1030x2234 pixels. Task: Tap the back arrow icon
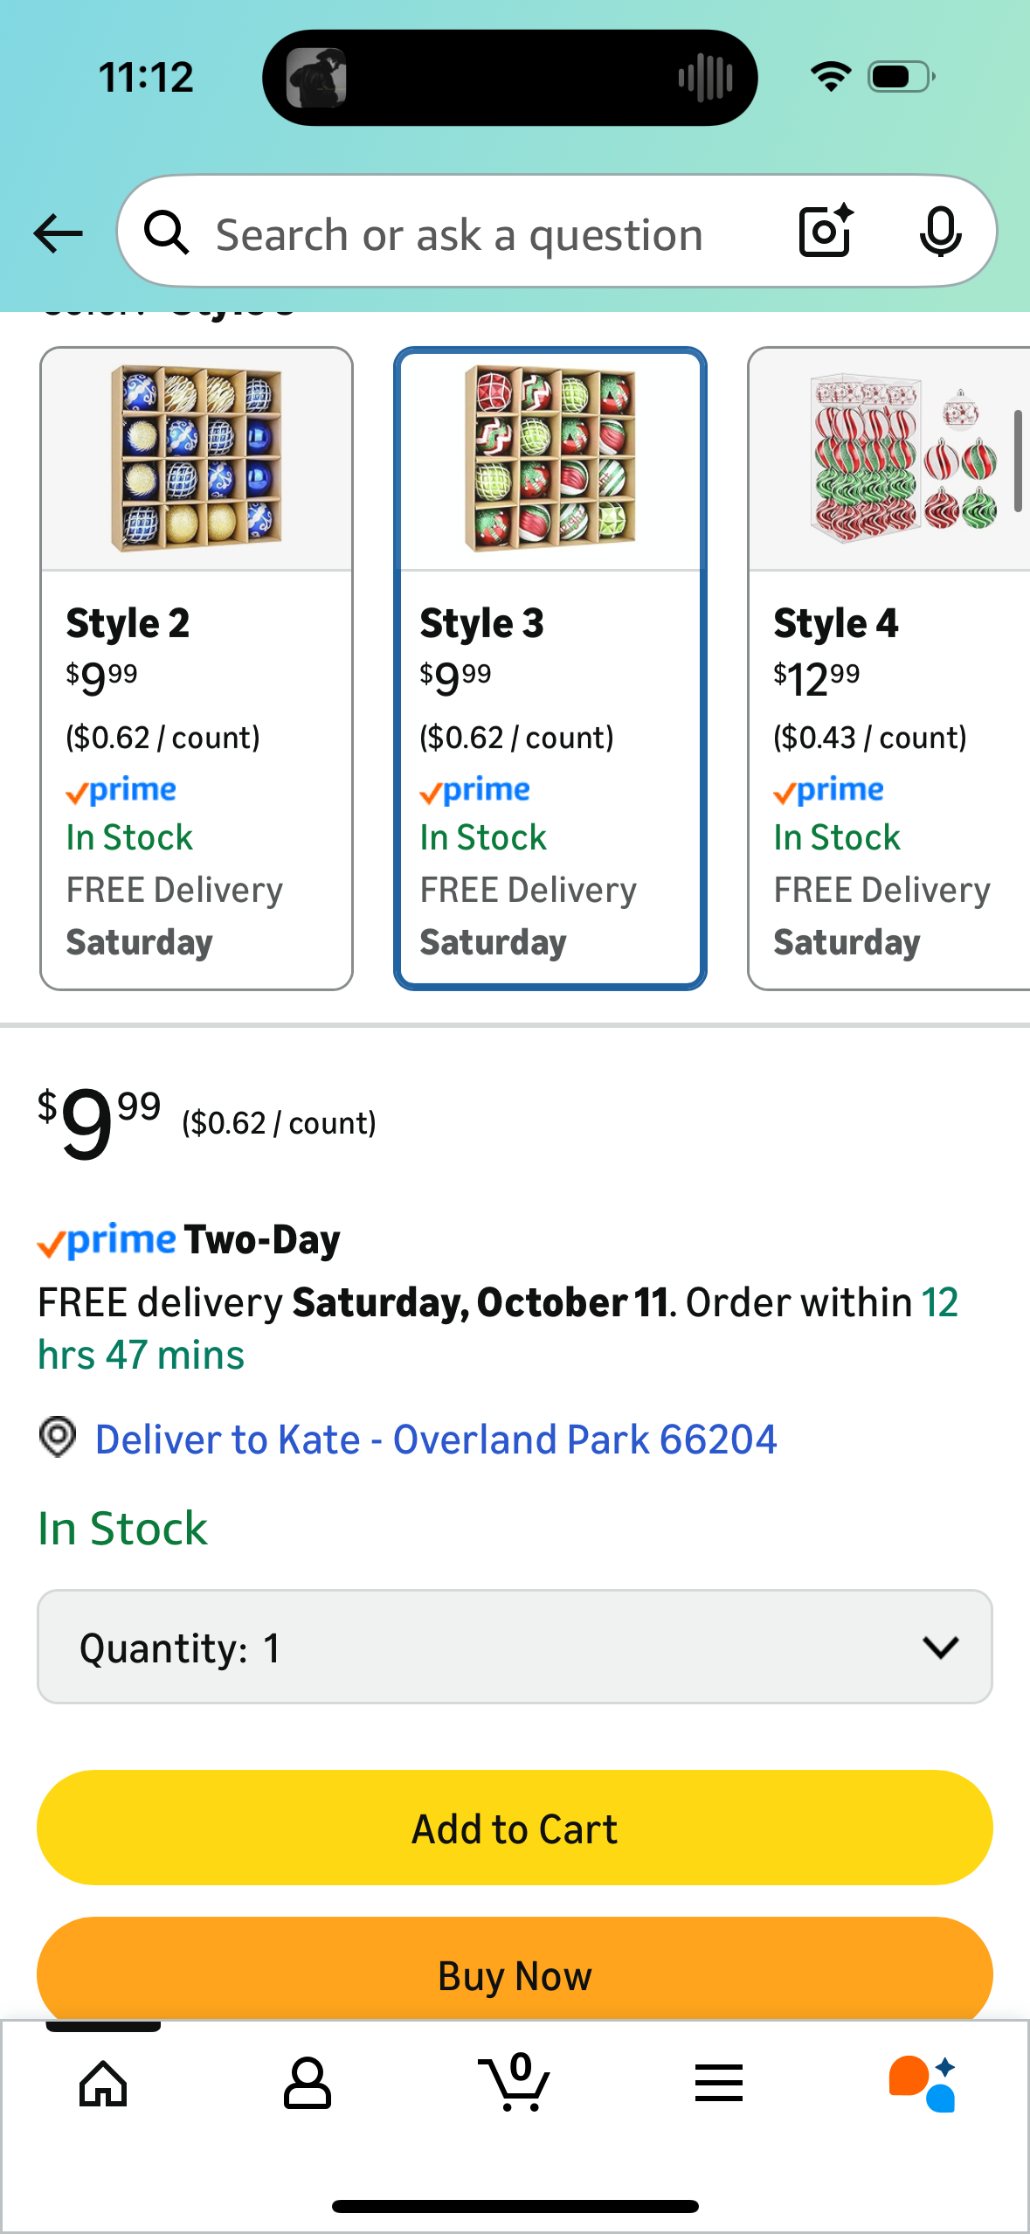tap(58, 233)
